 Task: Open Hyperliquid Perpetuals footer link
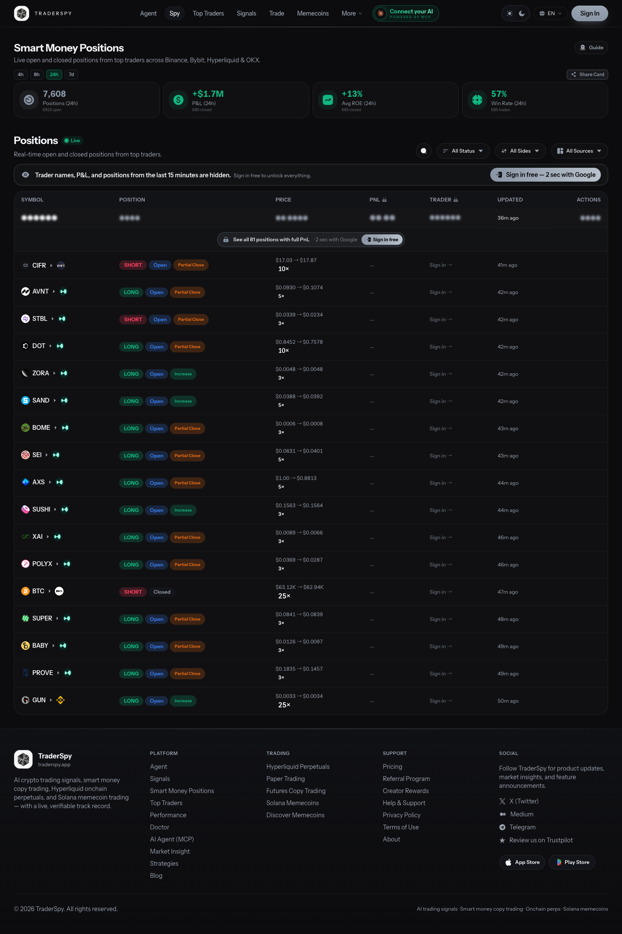[298, 767]
